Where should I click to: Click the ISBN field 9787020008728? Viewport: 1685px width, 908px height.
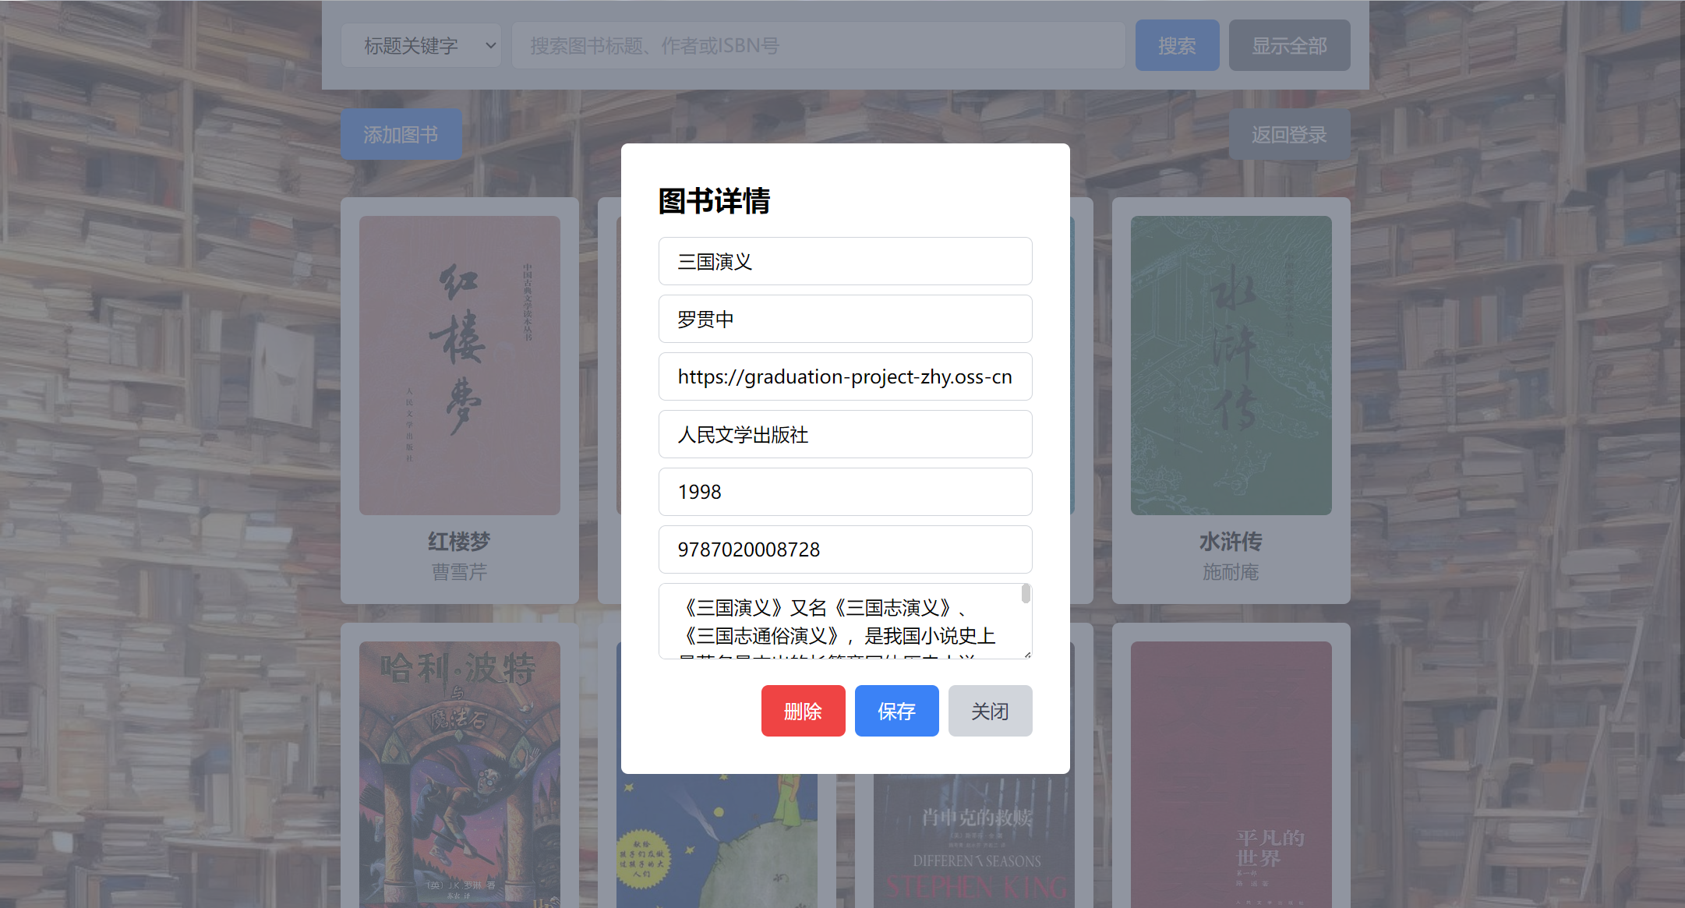845,550
